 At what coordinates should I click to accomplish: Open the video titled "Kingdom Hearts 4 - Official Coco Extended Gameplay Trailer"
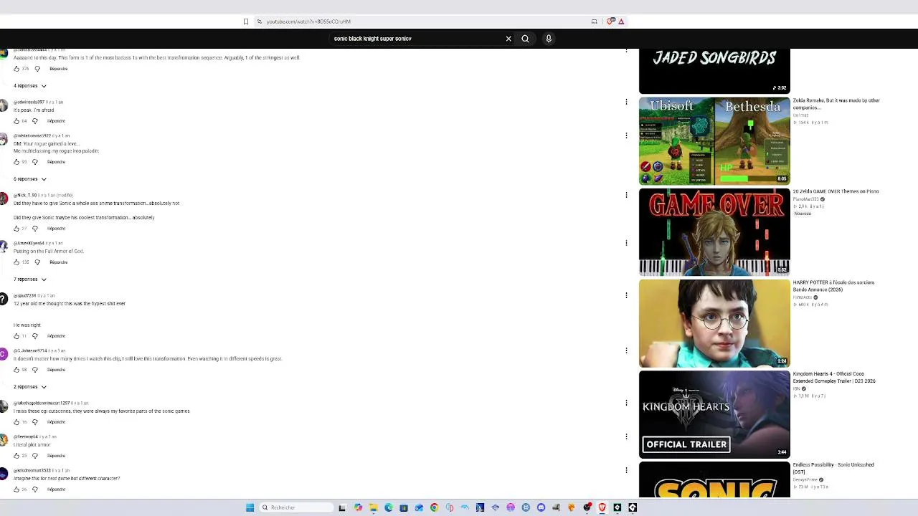point(834,377)
